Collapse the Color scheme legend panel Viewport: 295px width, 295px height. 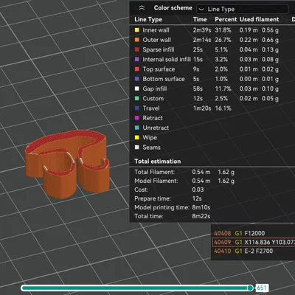click(x=142, y=8)
